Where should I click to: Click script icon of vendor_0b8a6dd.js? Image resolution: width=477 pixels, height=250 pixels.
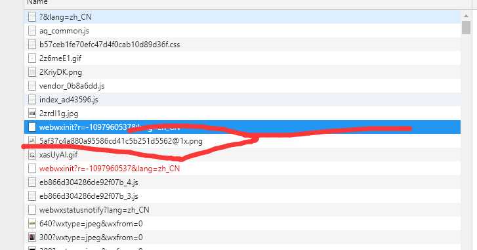click(32, 86)
